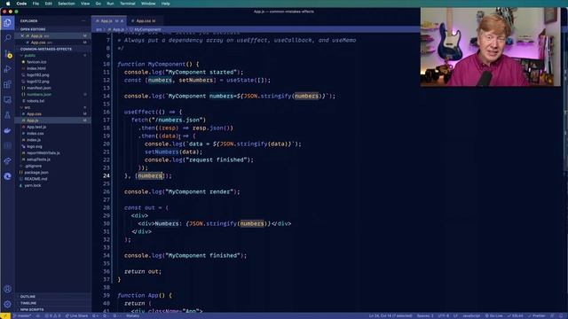This screenshot has height=319, width=568.
Task: Expand the Timeline section
Action: point(52,303)
